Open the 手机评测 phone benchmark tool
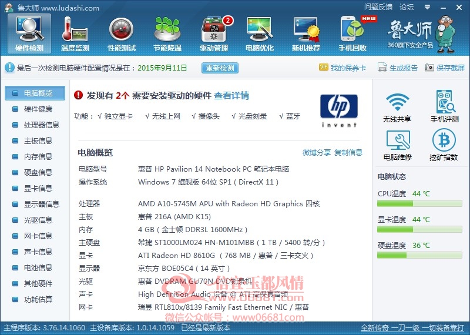470x335 pixels. 445,107
